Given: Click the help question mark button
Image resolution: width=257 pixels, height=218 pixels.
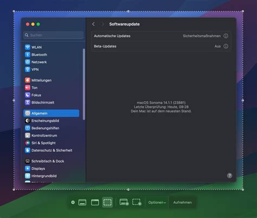Looking at the screenshot, I should [x=229, y=176].
